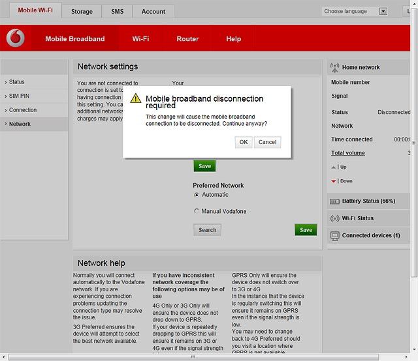Click the Battery Status battery icon
Viewport: 418px width, 361px height.
(x=334, y=201)
